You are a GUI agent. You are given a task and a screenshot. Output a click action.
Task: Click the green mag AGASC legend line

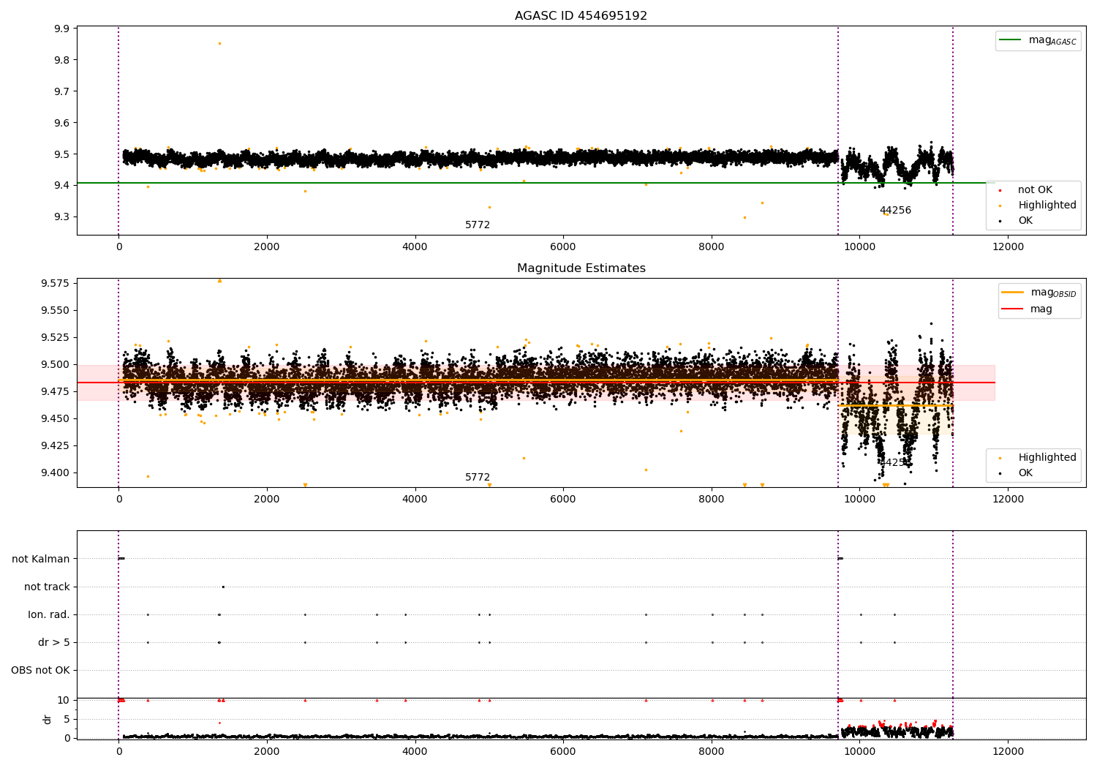[x=1010, y=40]
